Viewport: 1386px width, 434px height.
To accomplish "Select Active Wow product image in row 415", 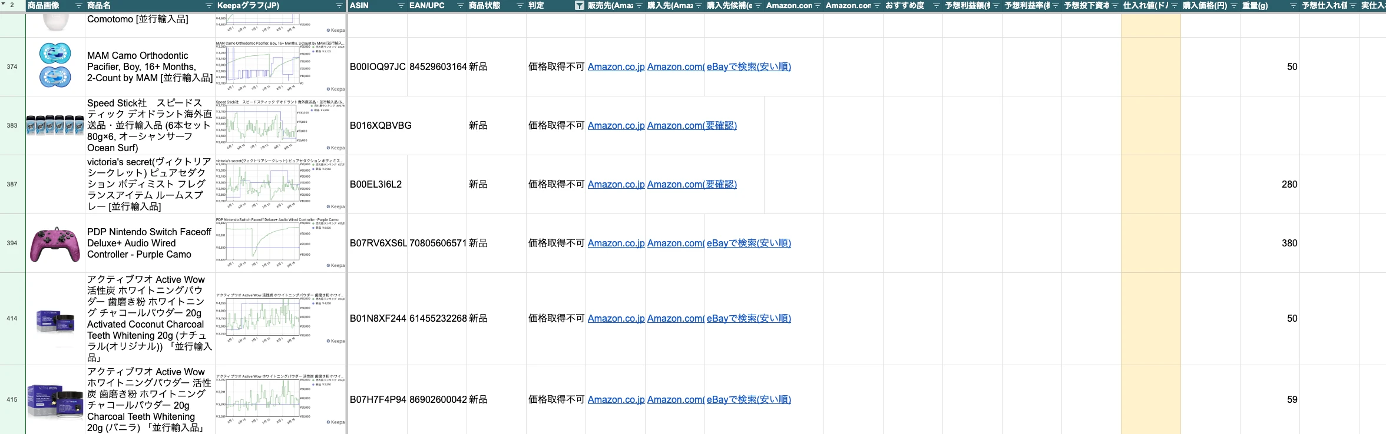I will (x=55, y=401).
